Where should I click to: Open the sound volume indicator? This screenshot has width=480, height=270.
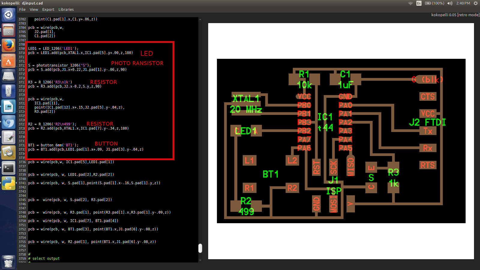coord(450,3)
